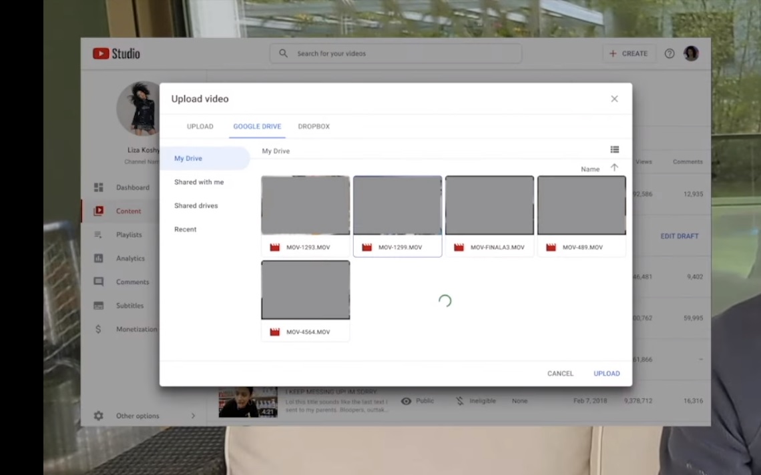Click the Studio settings gear icon
The height and width of the screenshot is (475, 761).
coord(98,416)
